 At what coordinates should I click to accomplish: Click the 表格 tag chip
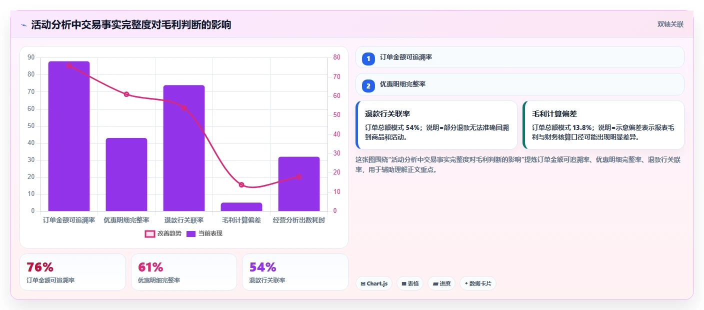coord(410,283)
